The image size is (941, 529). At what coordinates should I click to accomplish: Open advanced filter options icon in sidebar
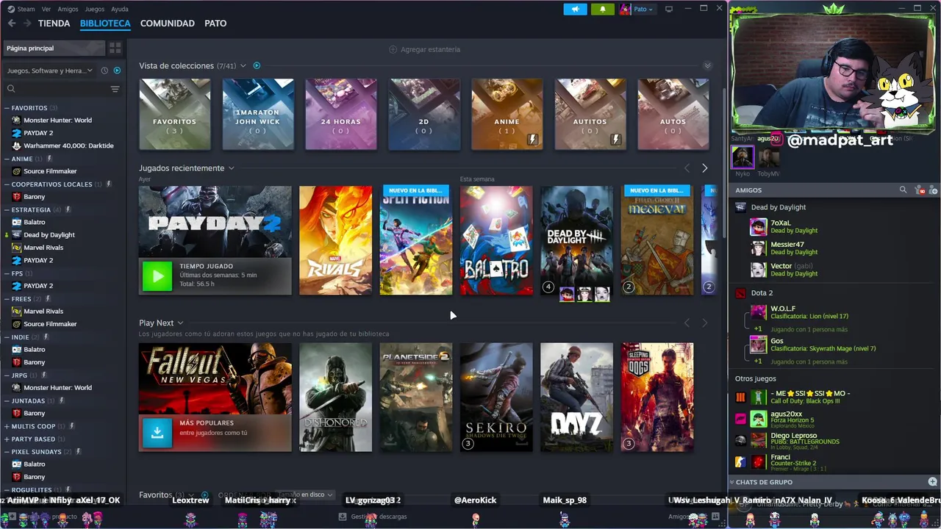(115, 89)
